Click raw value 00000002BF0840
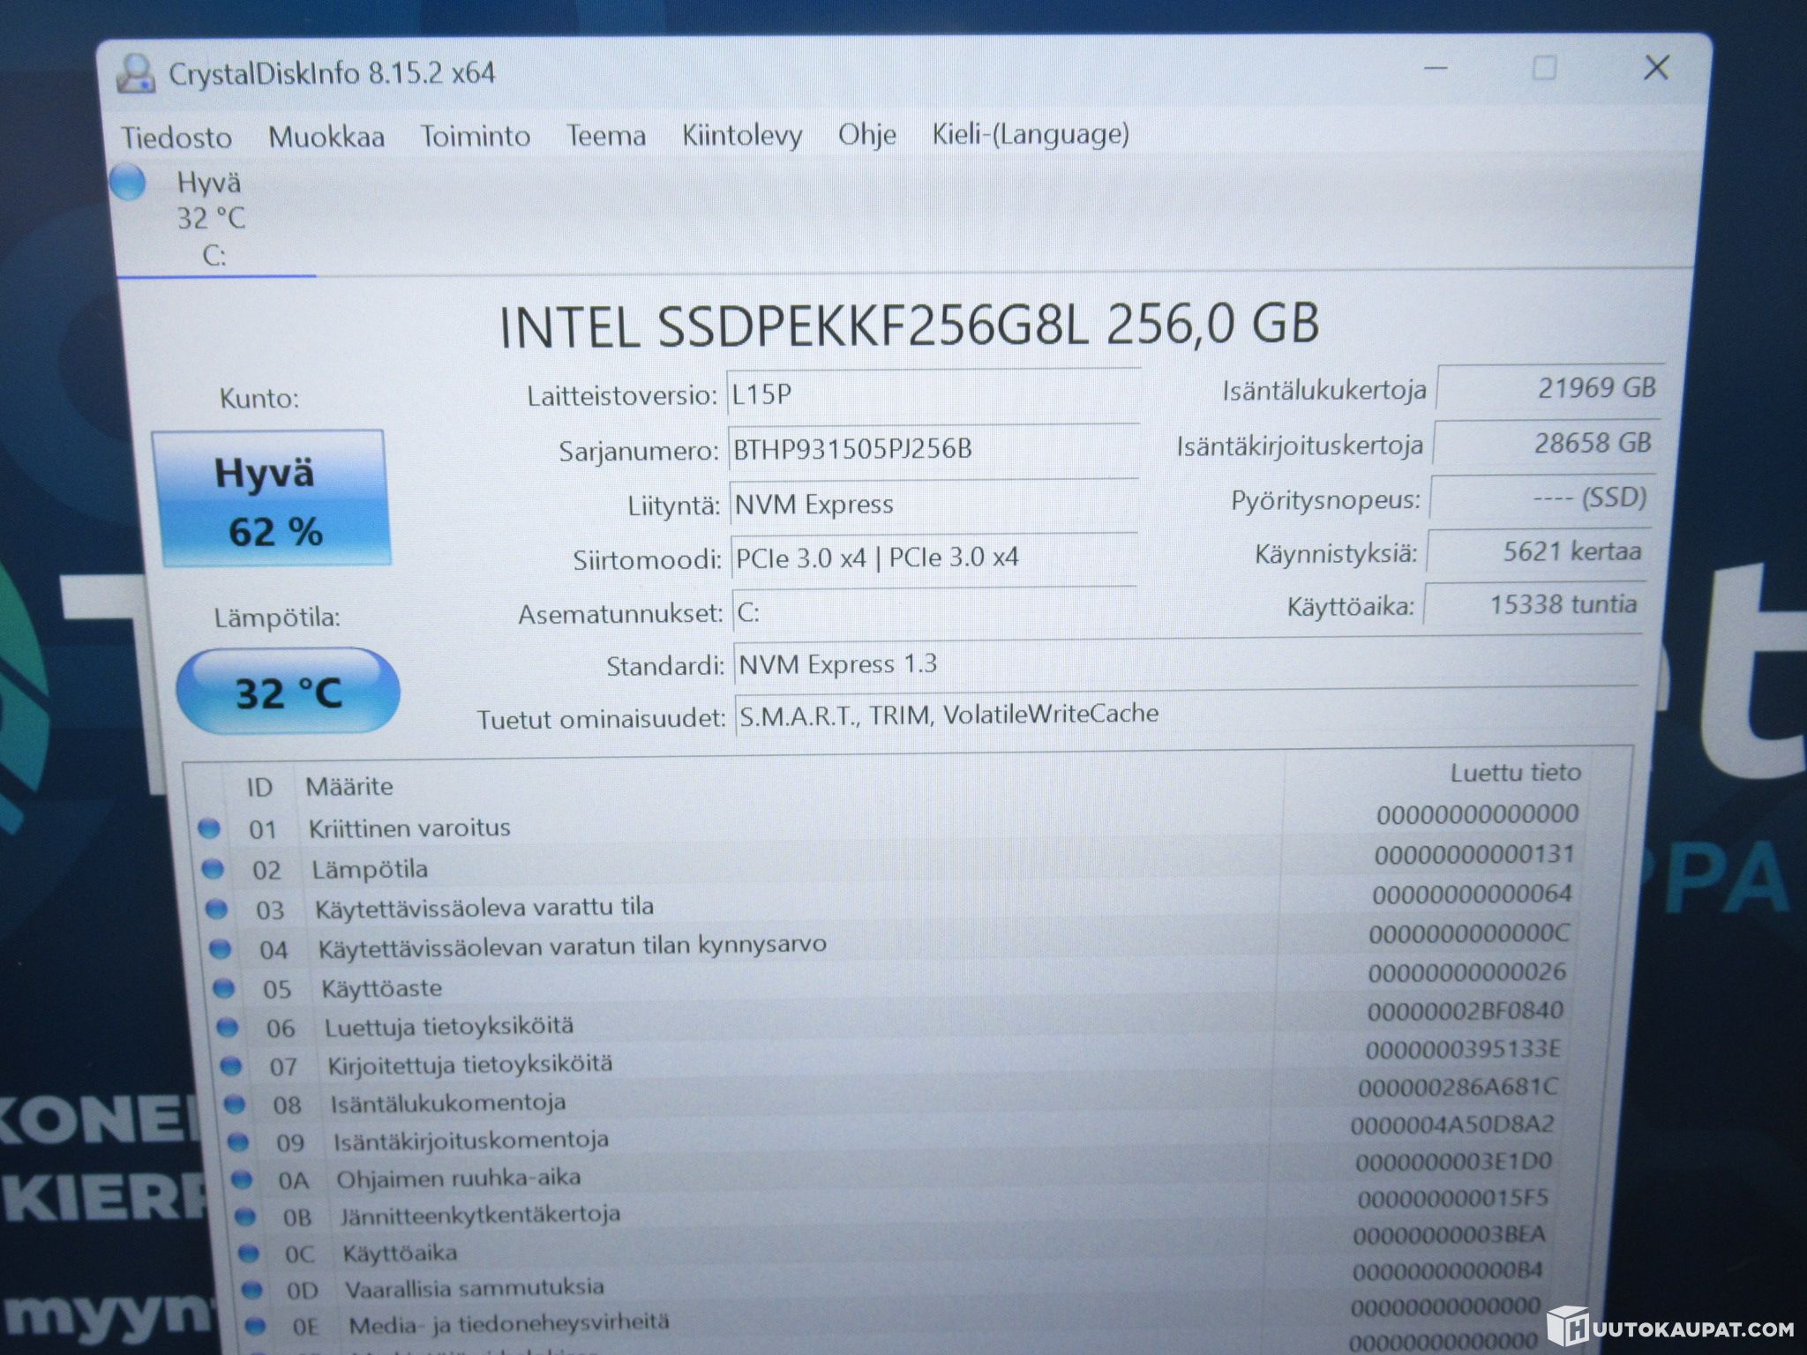 (1466, 1011)
